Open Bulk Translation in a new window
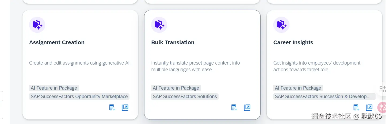This screenshot has height=124, width=386. point(247,107)
